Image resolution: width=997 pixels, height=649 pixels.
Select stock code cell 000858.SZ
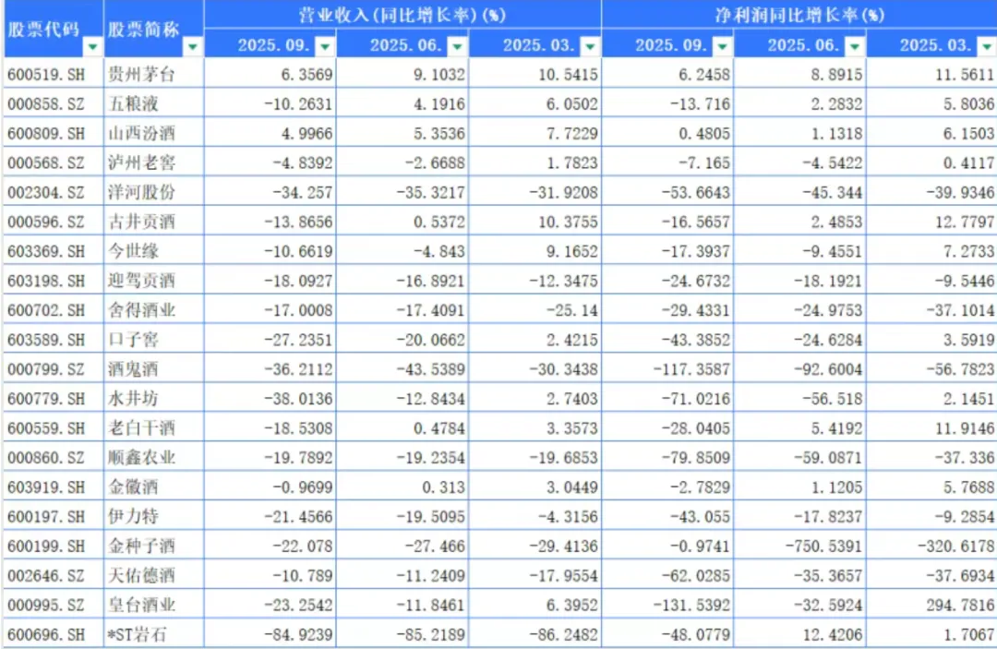click(x=54, y=103)
